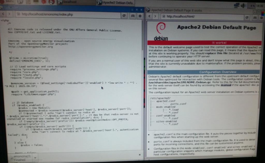This screenshot has height=163, width=265.
Task: Open the Raspberry Pi Menu button
Action: coord(7,1)
